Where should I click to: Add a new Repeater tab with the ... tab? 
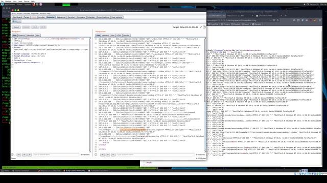[19, 21]
